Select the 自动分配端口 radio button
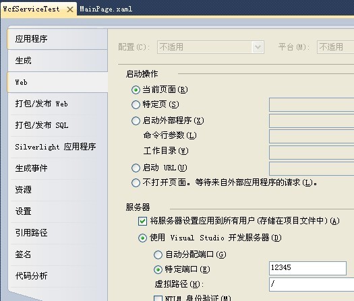 click(158, 255)
